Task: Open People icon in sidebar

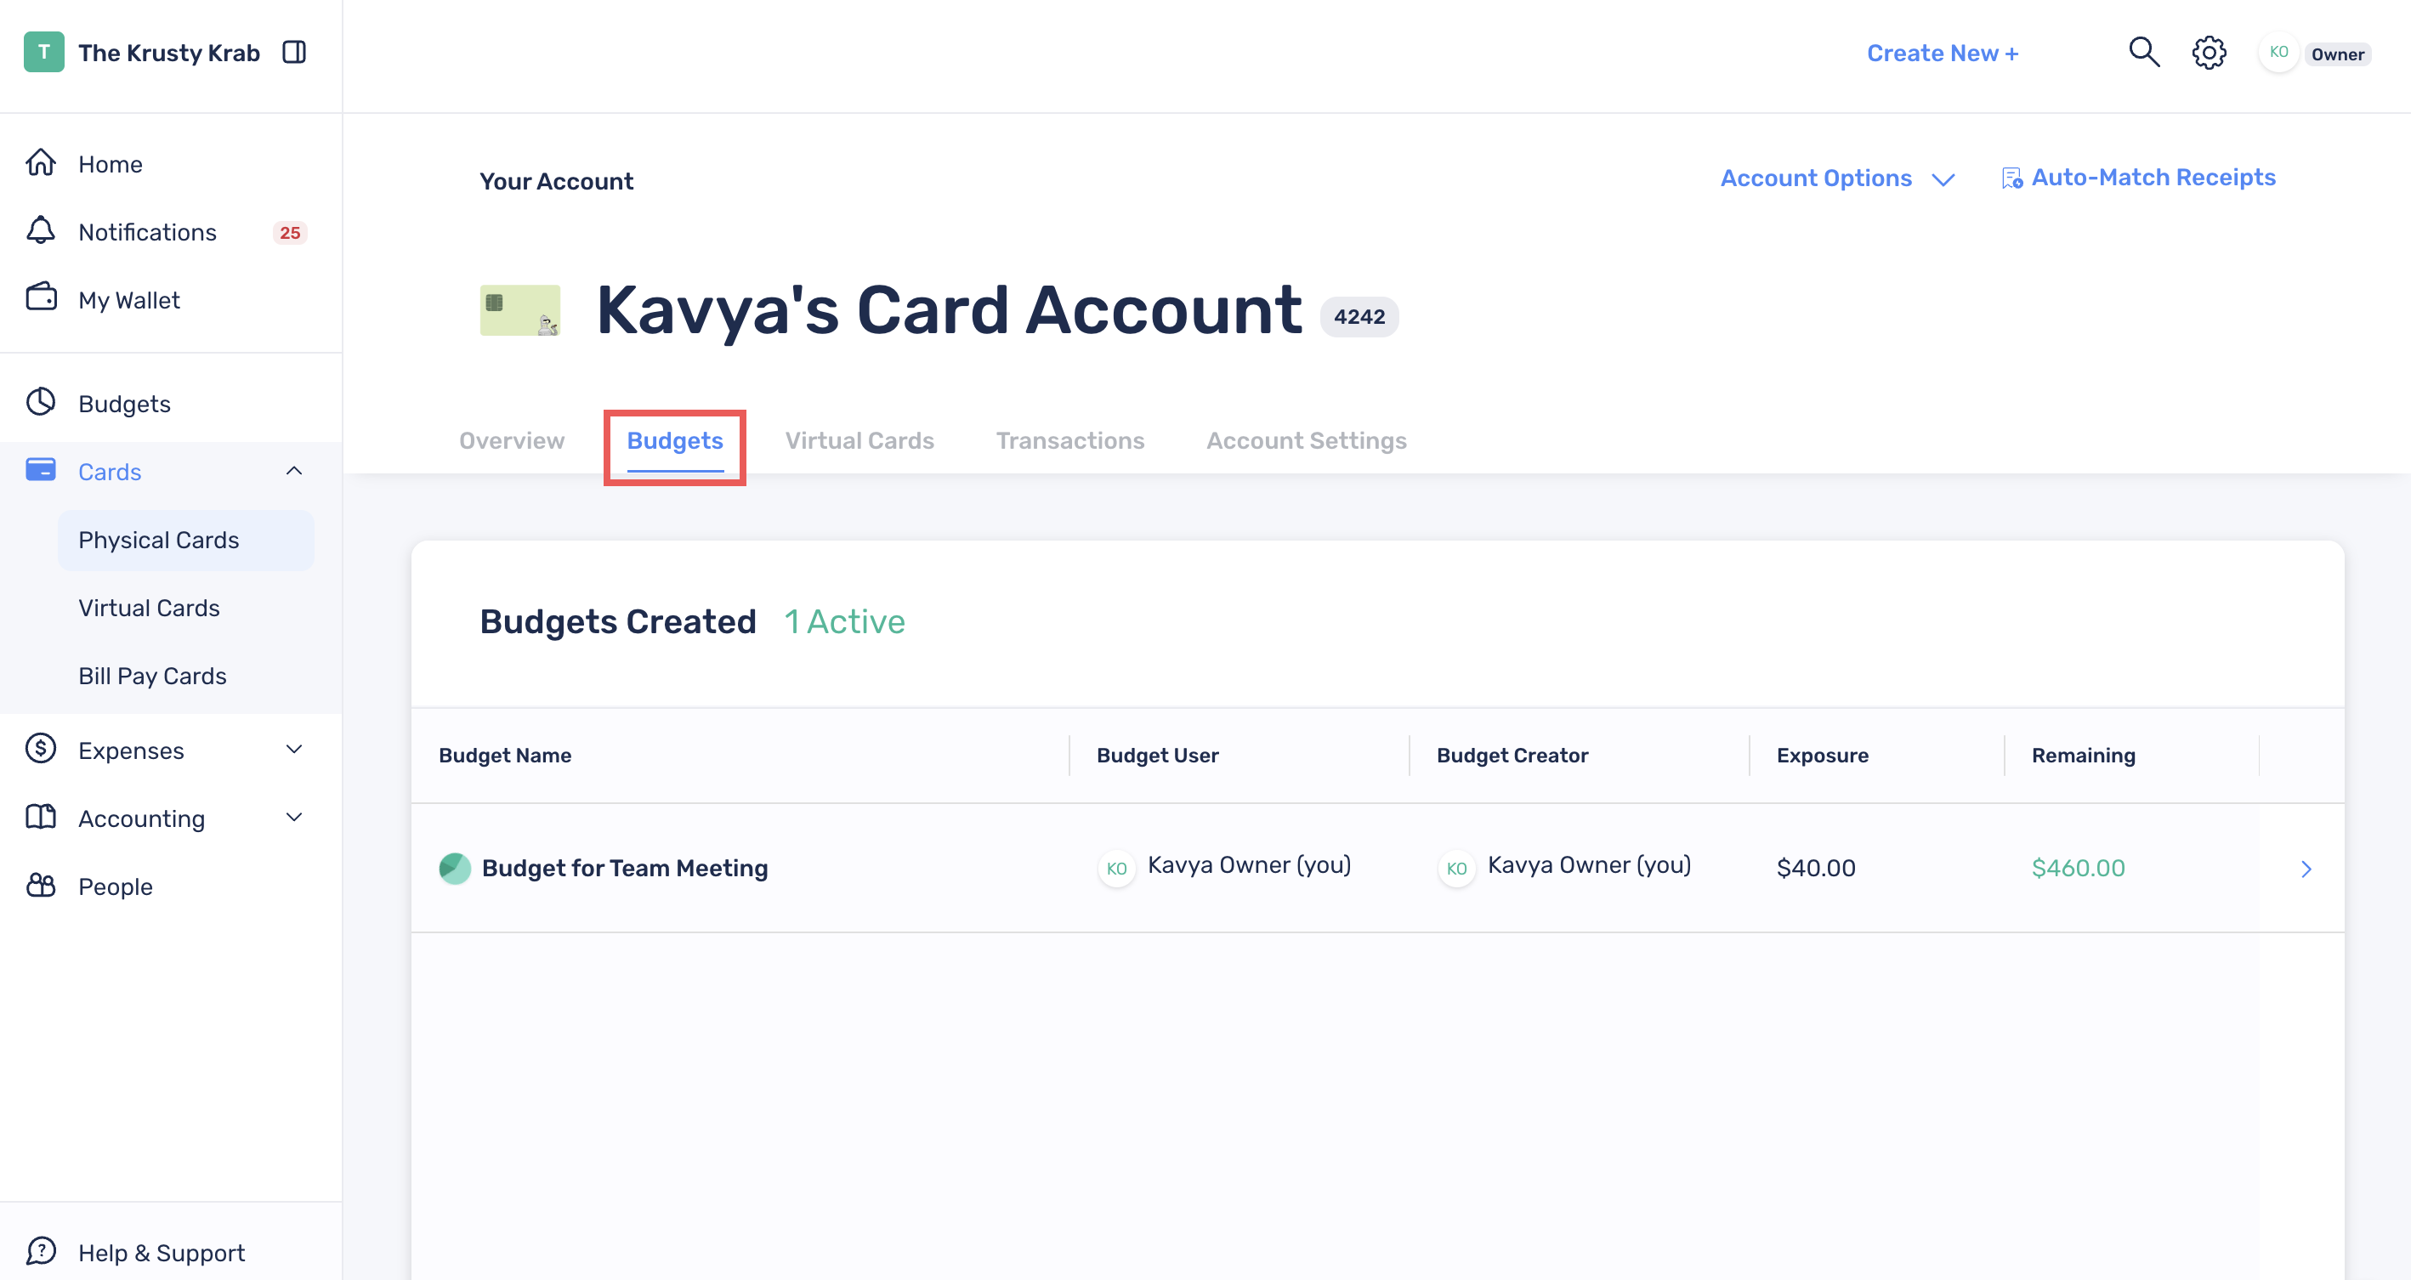Action: tap(41, 885)
